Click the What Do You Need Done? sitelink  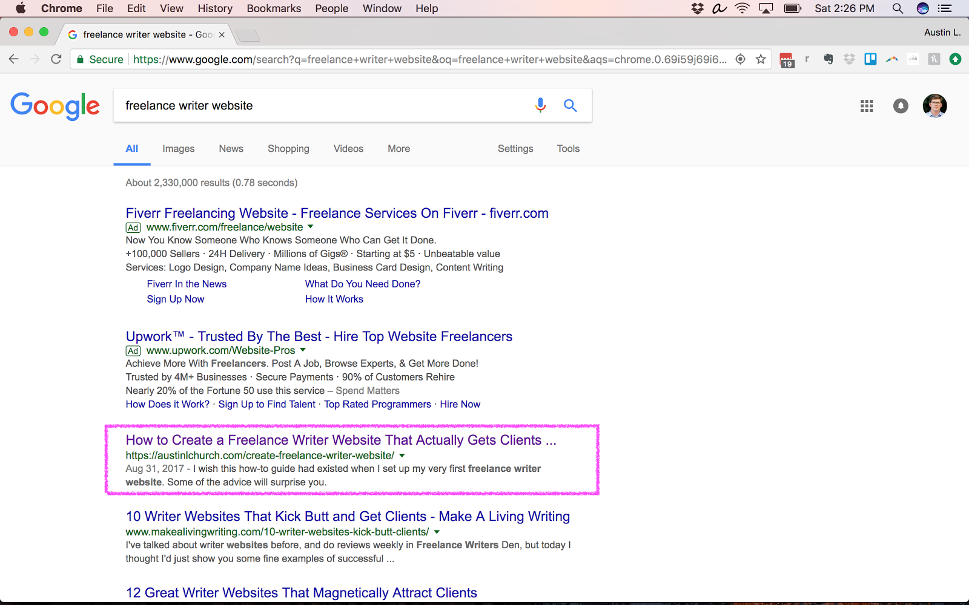[363, 284]
